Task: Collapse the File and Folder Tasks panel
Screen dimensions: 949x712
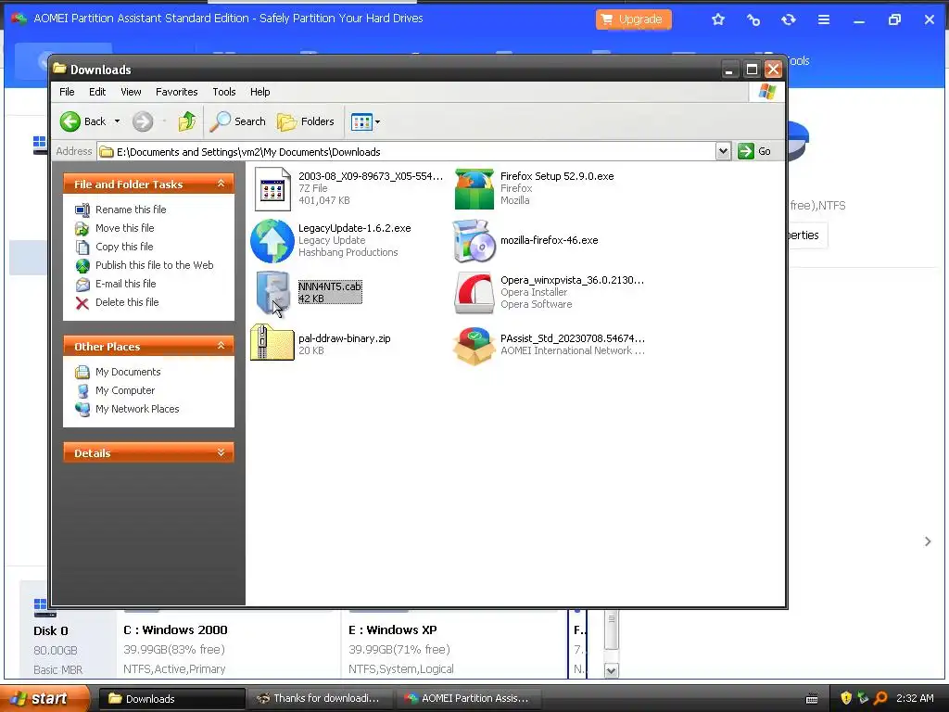Action: (221, 184)
